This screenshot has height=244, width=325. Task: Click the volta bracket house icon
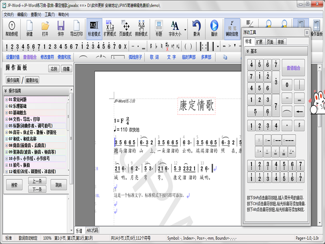coord(118,57)
